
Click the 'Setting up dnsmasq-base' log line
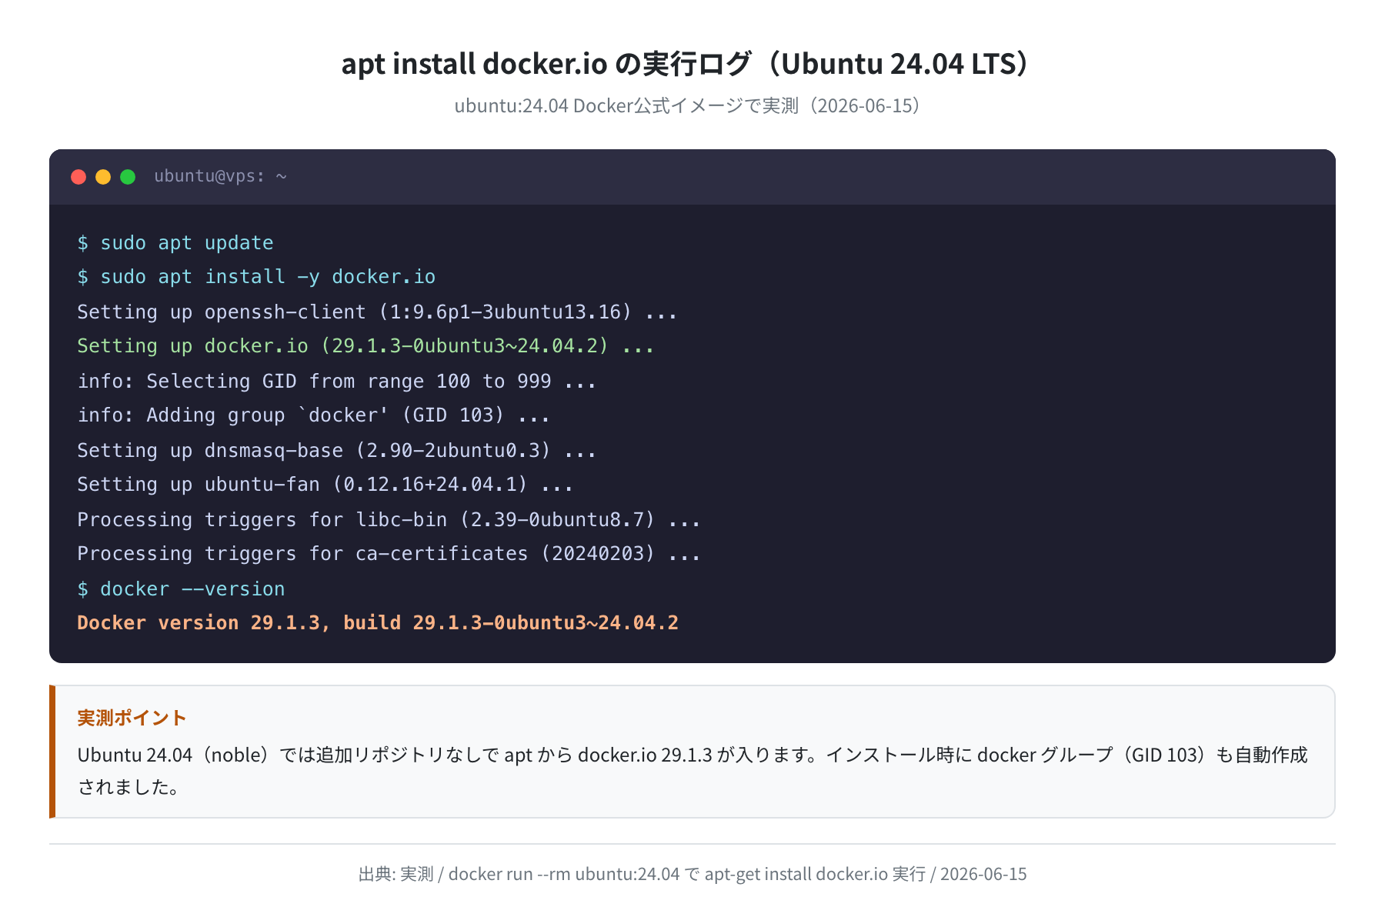click(336, 450)
